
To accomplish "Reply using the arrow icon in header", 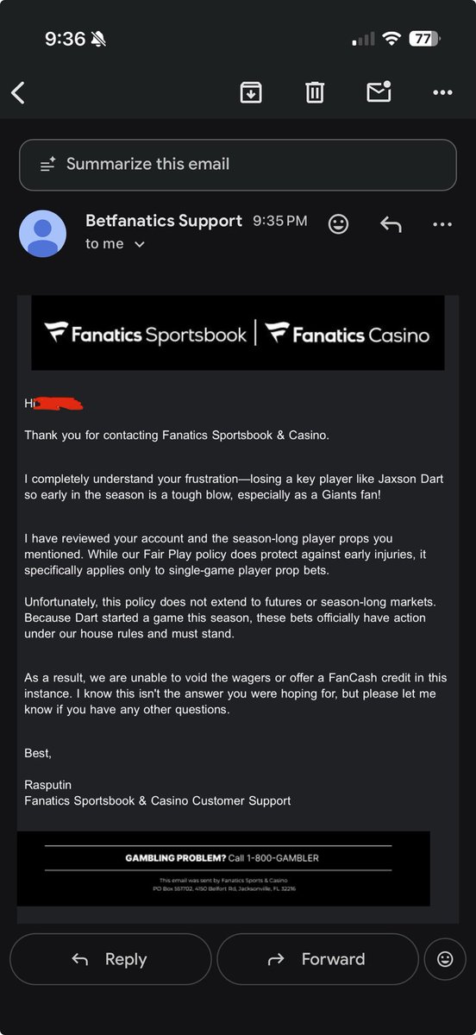I will click(391, 224).
